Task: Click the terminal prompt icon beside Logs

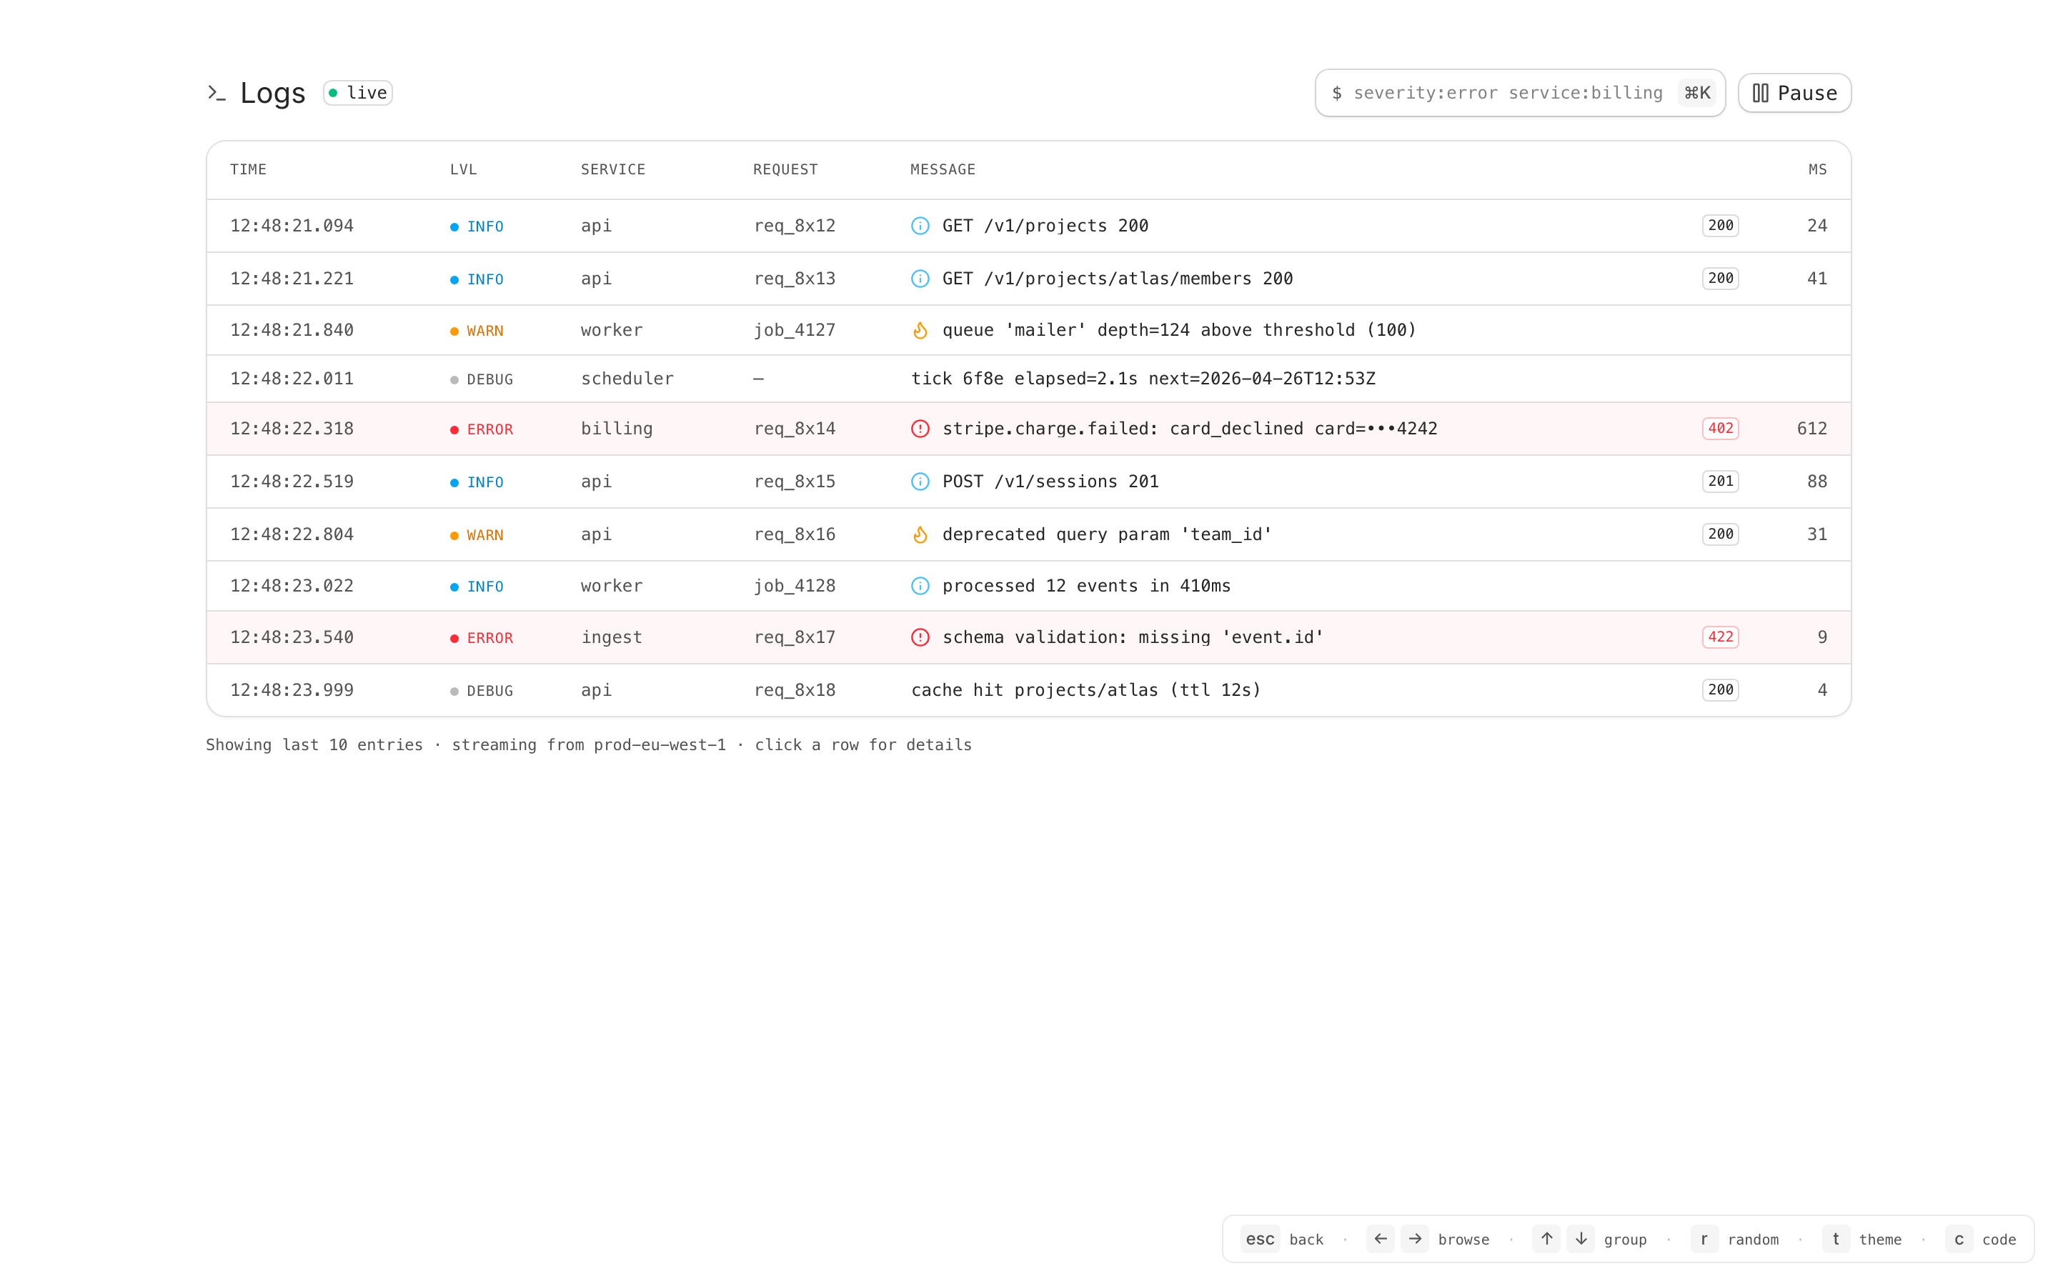Action: pyautogui.click(x=216, y=93)
